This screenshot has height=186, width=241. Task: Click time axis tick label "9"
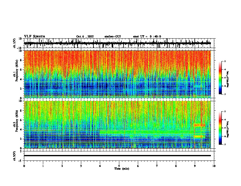coord(195,166)
